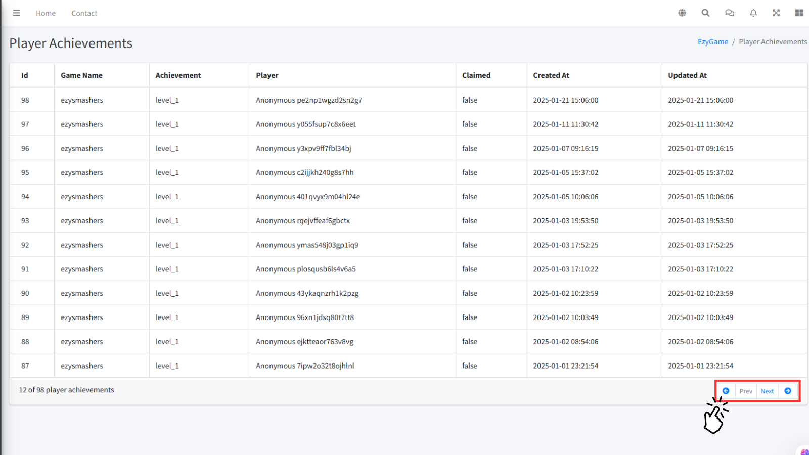Jump to last page arrow icon

point(788,391)
